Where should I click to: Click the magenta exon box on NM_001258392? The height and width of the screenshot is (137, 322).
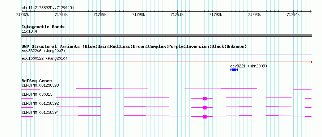(204, 108)
